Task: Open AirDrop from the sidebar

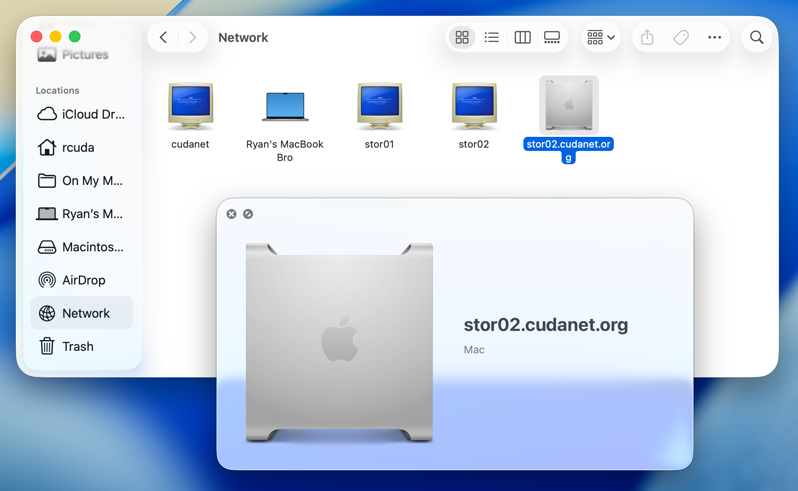Action: (x=82, y=280)
